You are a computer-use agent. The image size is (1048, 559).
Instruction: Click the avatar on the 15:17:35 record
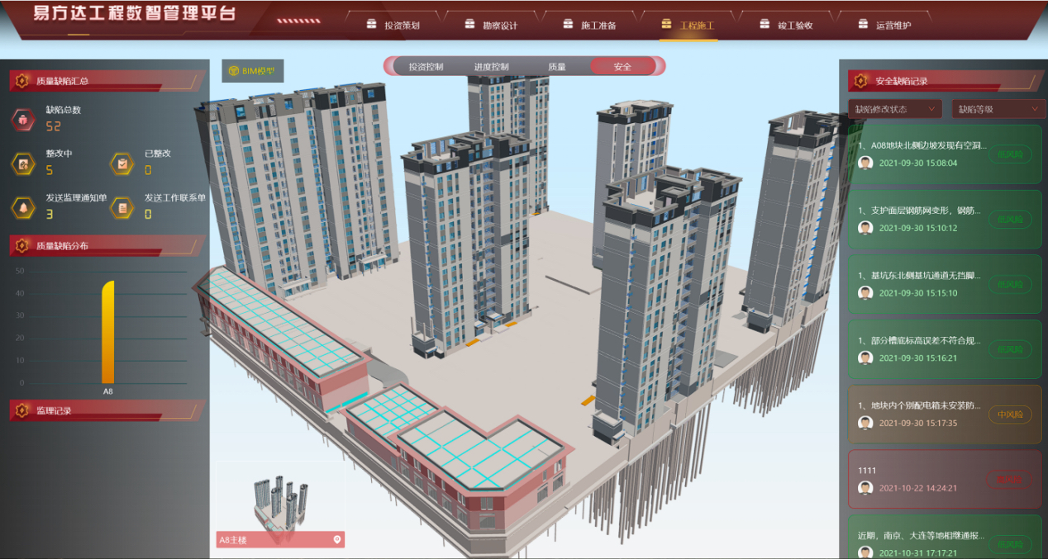pos(865,423)
